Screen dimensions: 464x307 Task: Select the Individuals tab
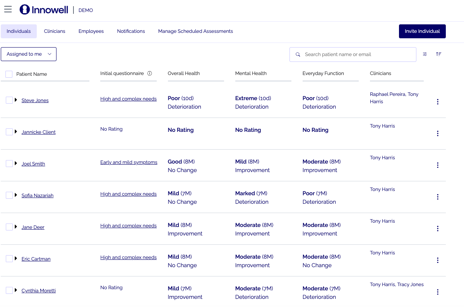point(19,31)
